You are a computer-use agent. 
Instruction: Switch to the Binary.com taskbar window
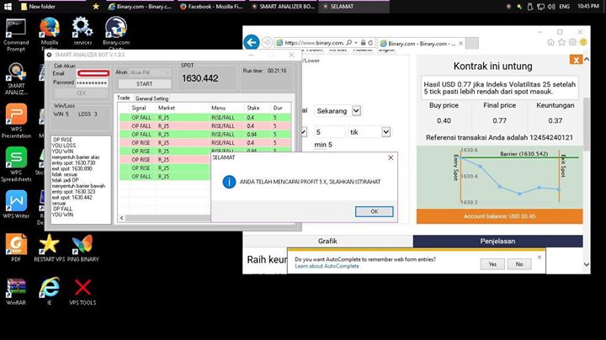pos(140,7)
